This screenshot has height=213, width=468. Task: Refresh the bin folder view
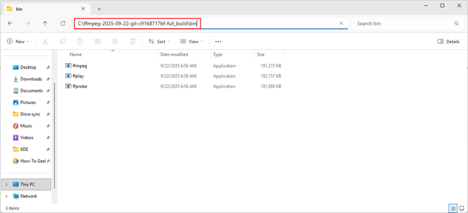pos(62,23)
